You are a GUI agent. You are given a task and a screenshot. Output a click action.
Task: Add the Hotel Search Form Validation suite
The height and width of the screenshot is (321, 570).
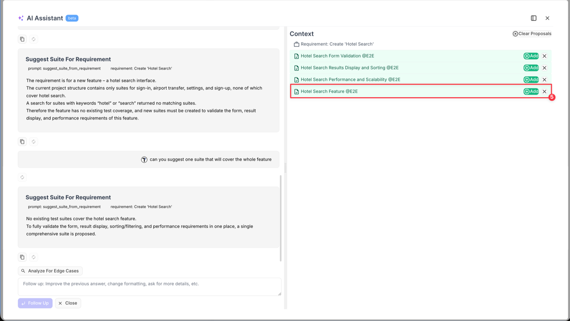(531, 56)
